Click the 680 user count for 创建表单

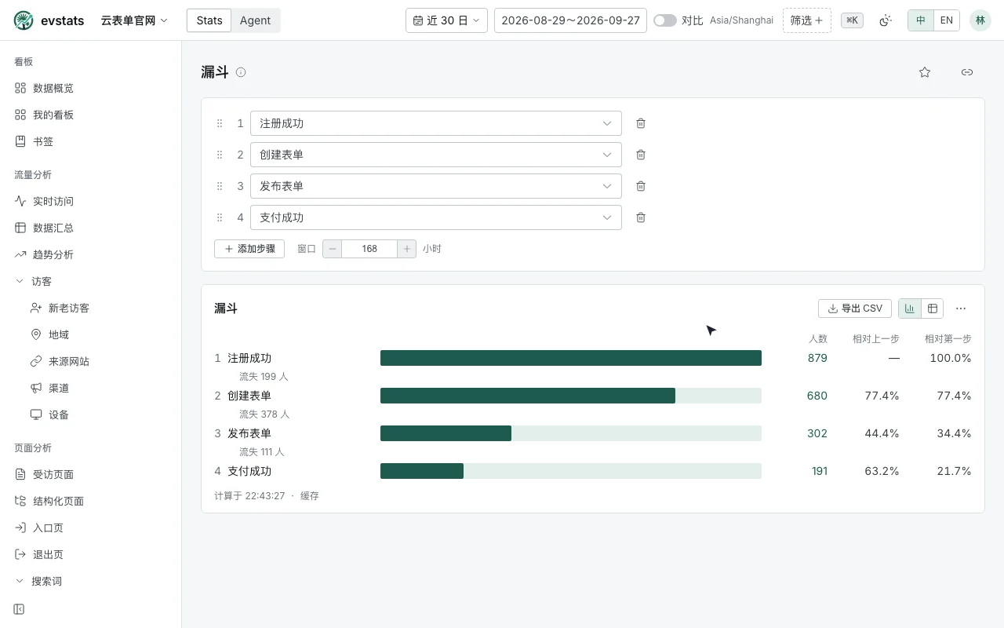pyautogui.click(x=817, y=396)
